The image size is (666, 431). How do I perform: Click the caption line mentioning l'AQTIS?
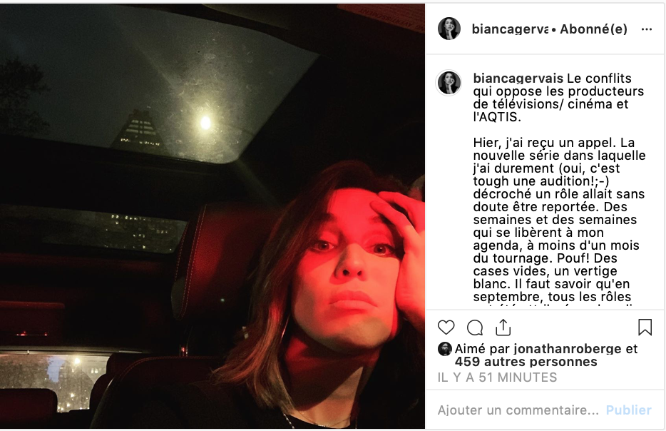[497, 117]
